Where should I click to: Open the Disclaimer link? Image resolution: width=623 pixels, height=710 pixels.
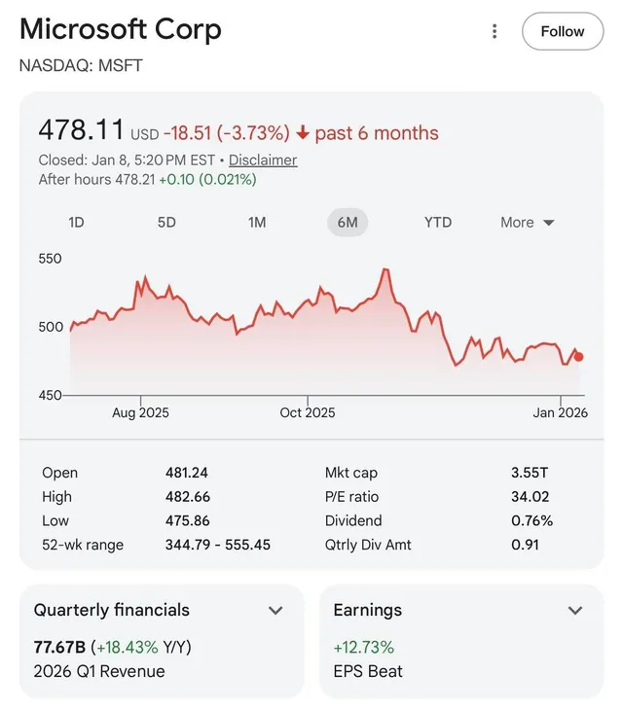(x=263, y=160)
